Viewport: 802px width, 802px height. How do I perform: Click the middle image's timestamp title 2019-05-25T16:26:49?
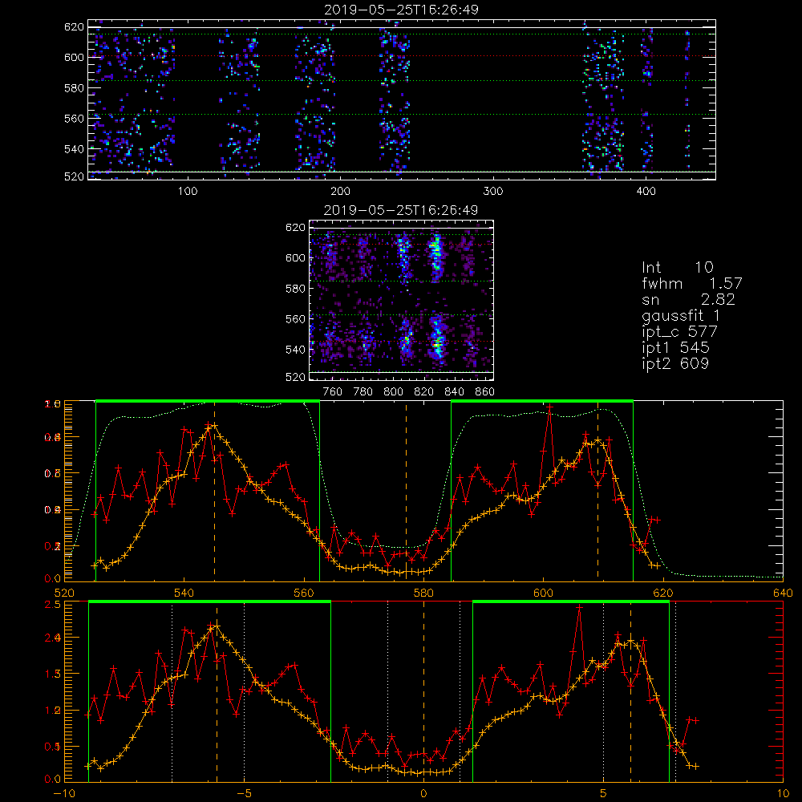point(401,210)
